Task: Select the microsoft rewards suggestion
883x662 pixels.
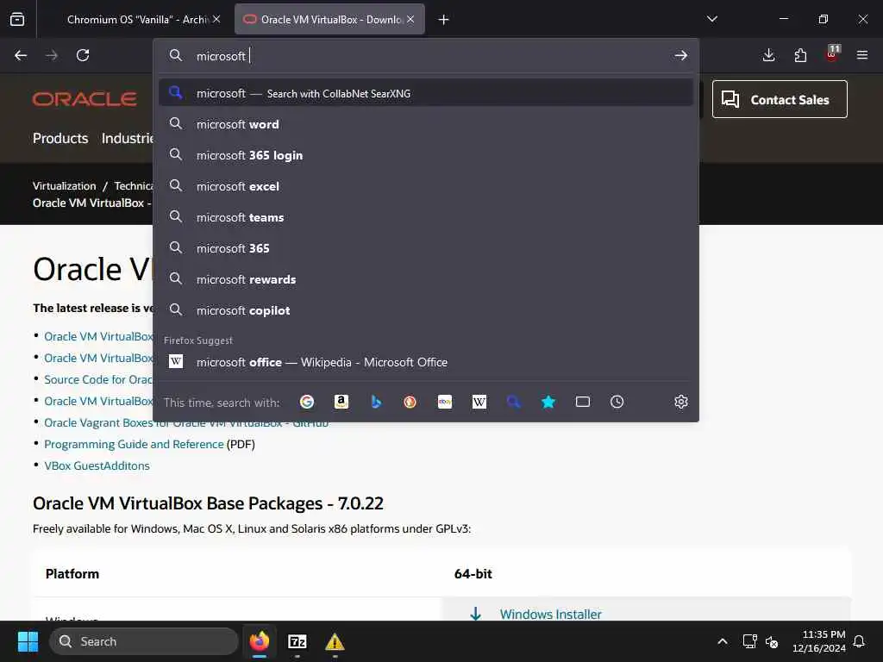Action: (426, 278)
